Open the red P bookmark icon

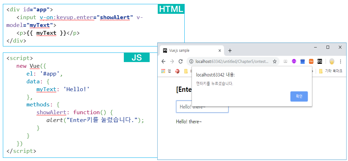tap(177, 71)
